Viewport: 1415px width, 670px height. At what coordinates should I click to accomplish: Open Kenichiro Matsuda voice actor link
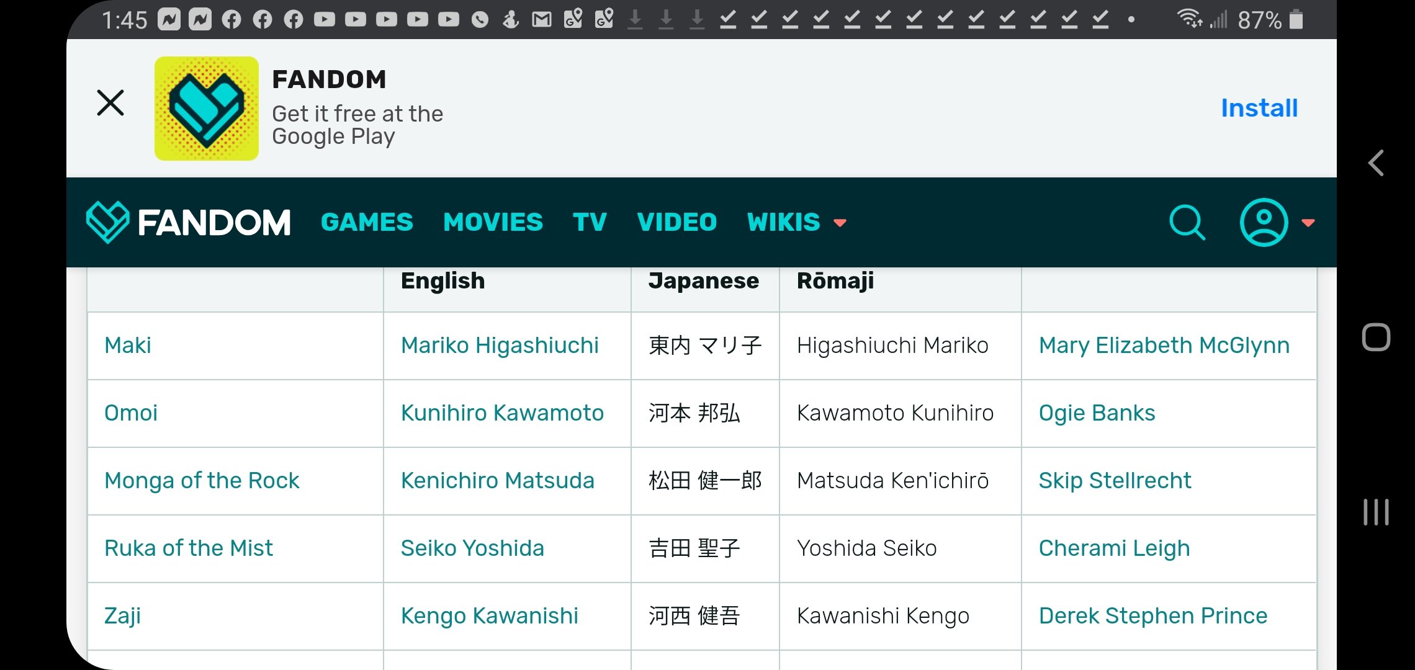498,480
